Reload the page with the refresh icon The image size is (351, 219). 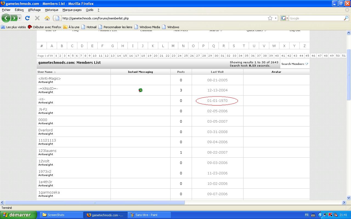[27, 18]
